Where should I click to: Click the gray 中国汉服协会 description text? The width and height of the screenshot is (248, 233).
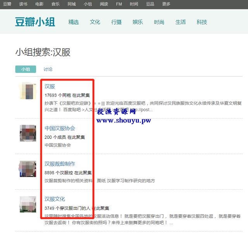point(58,145)
